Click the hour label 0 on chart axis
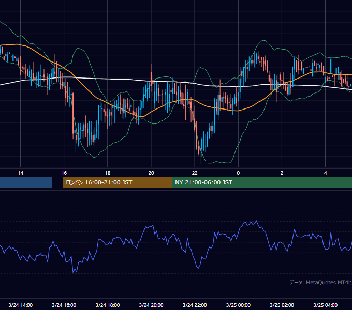The image size is (352, 310). (238, 173)
